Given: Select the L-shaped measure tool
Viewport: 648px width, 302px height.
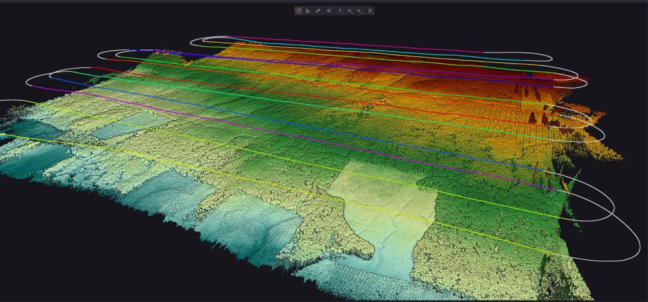Looking at the screenshot, I should 308,10.
